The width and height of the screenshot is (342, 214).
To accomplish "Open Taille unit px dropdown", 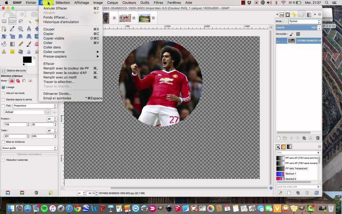I will point(52,130).
